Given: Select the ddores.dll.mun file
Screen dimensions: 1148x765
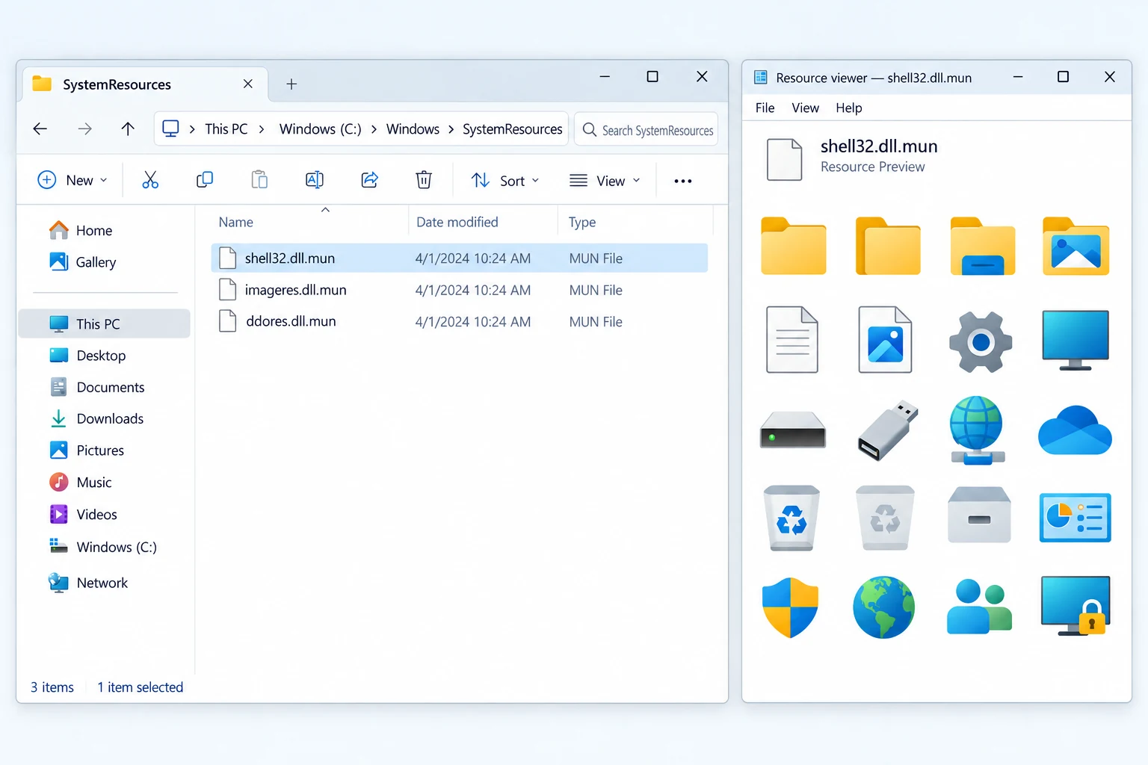Looking at the screenshot, I should point(459,321).
